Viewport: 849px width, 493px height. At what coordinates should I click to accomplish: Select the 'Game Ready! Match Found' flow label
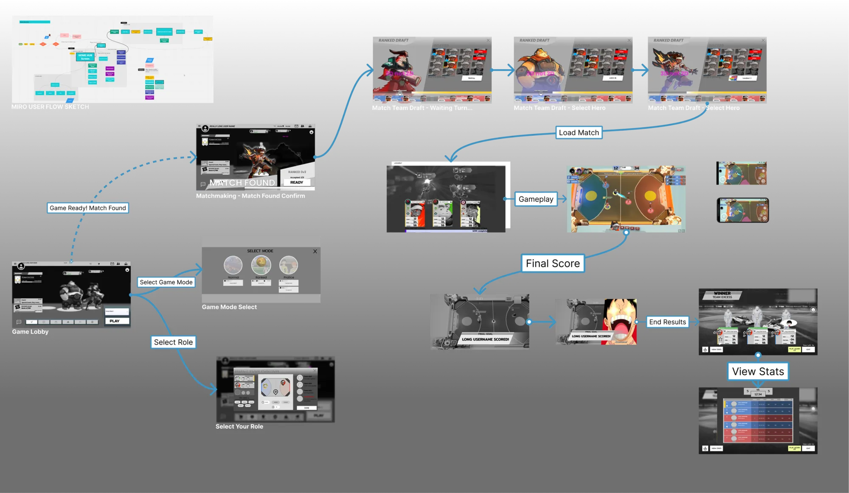pos(88,208)
